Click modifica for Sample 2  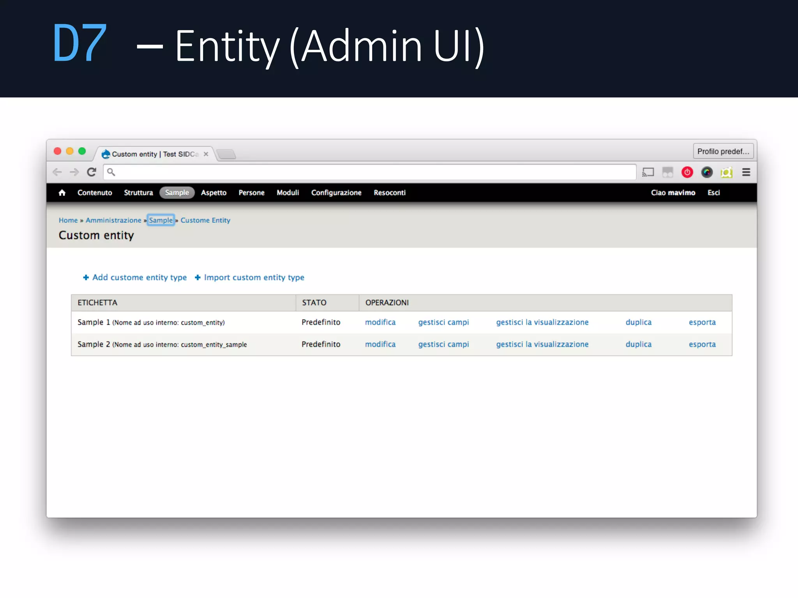click(380, 345)
